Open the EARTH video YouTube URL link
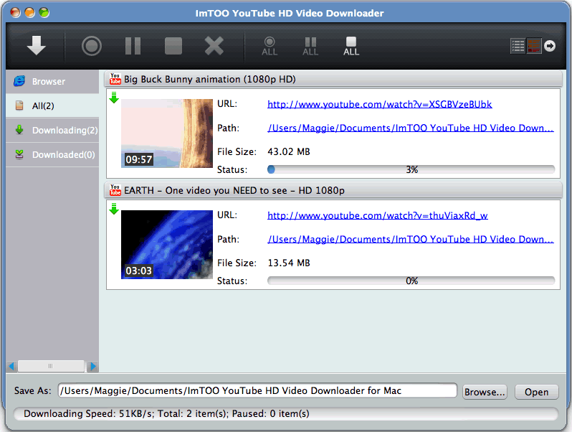Image resolution: width=572 pixels, height=432 pixels. coord(378,215)
